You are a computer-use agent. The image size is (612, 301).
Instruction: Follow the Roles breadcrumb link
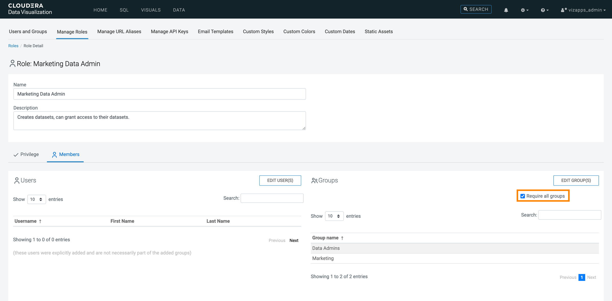13,46
